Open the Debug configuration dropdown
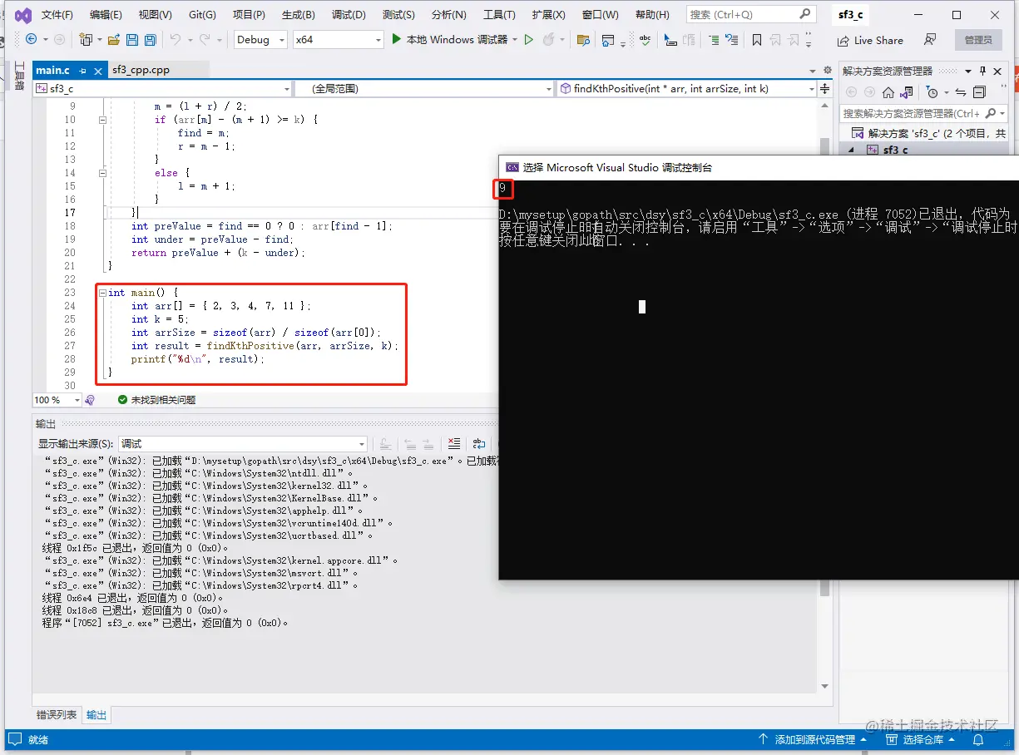1019x755 pixels. pyautogui.click(x=260, y=39)
